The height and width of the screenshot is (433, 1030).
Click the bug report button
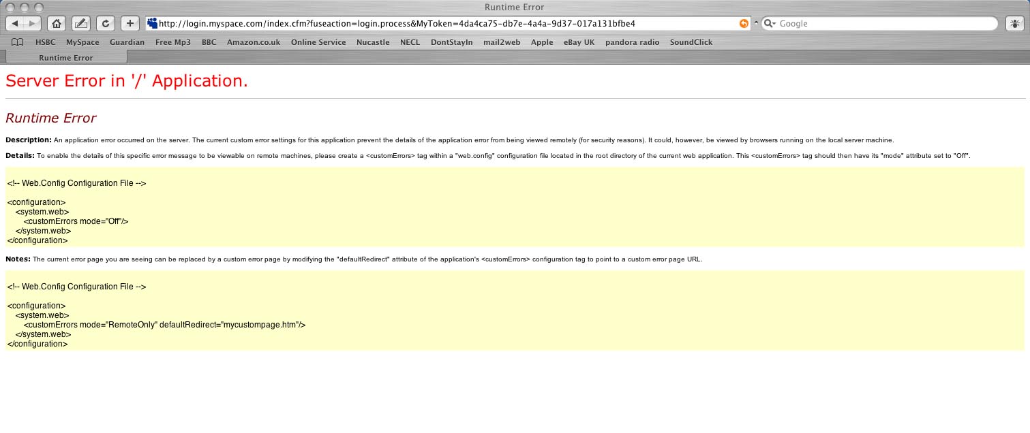pos(1015,23)
